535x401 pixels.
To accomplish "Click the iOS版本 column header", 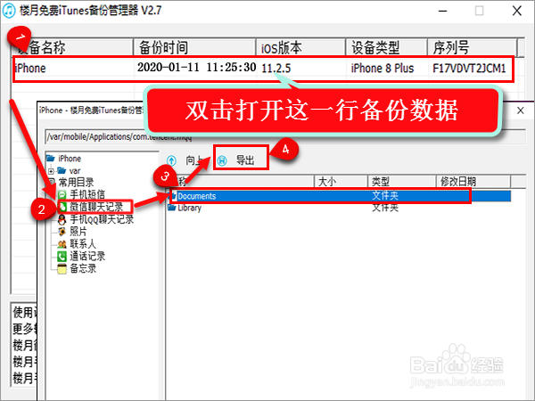I will pyautogui.click(x=300, y=47).
